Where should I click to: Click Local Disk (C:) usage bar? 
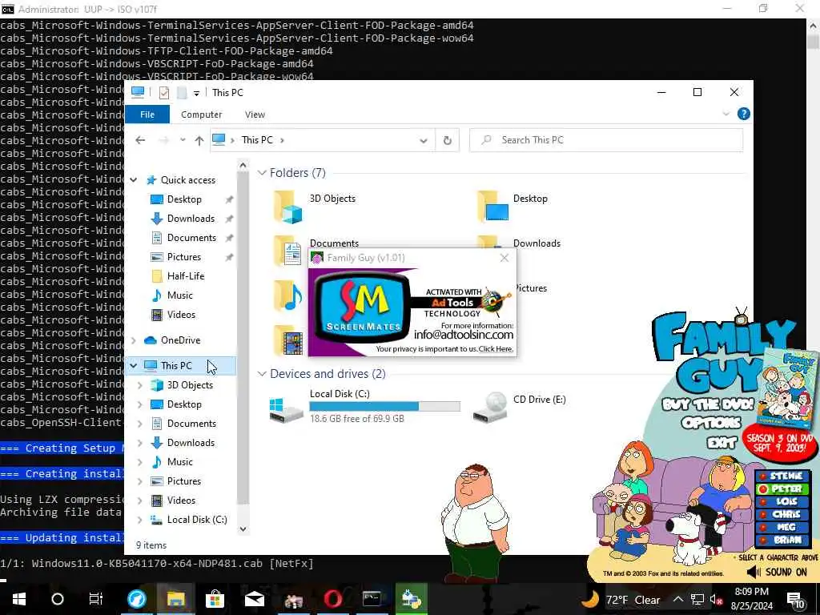pyautogui.click(x=385, y=406)
